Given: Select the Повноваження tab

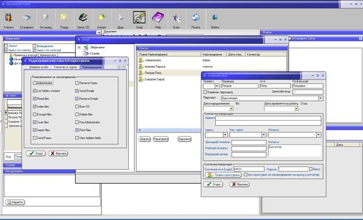Looking at the screenshot, I should pyautogui.click(x=92, y=67).
